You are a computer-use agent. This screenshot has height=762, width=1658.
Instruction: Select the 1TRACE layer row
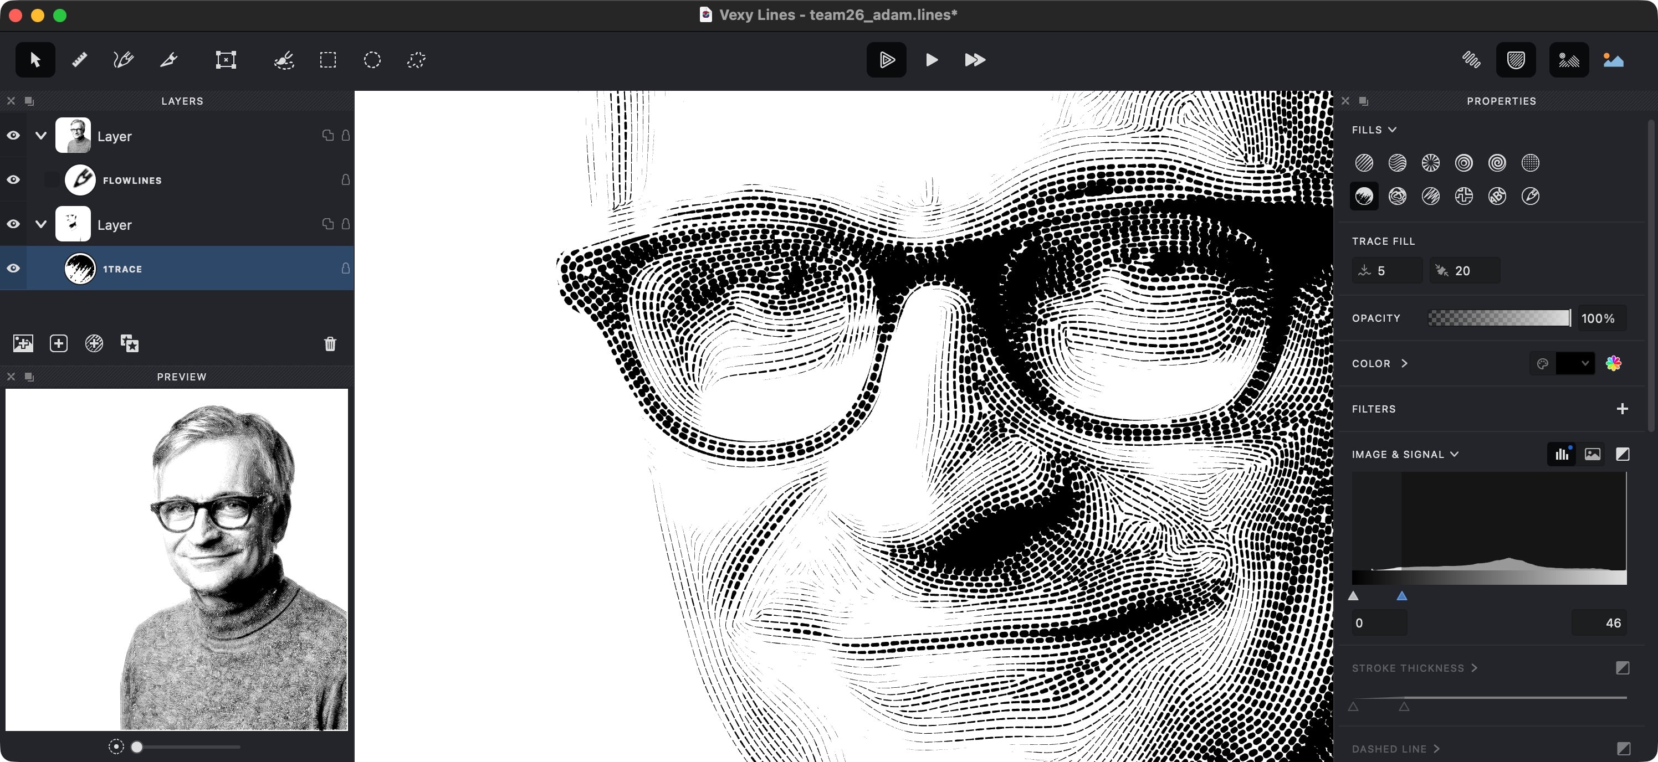(x=177, y=268)
